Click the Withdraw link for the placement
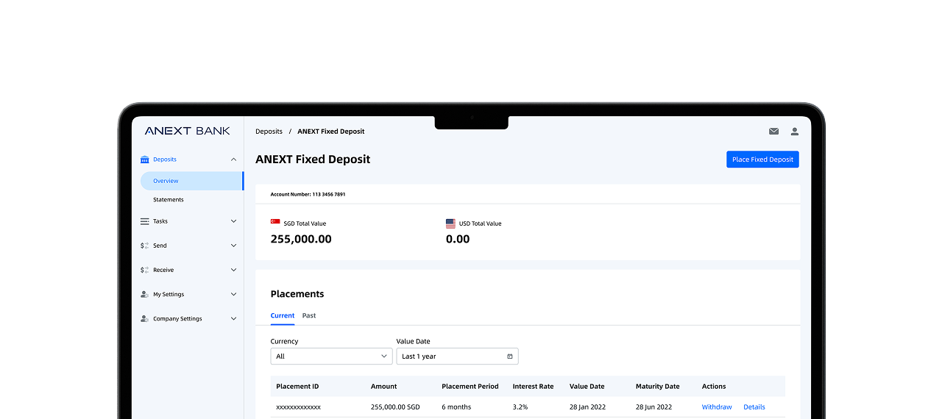This screenshot has width=942, height=419. (x=716, y=407)
